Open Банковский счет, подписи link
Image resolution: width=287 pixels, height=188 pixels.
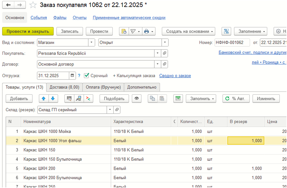(x=252, y=53)
